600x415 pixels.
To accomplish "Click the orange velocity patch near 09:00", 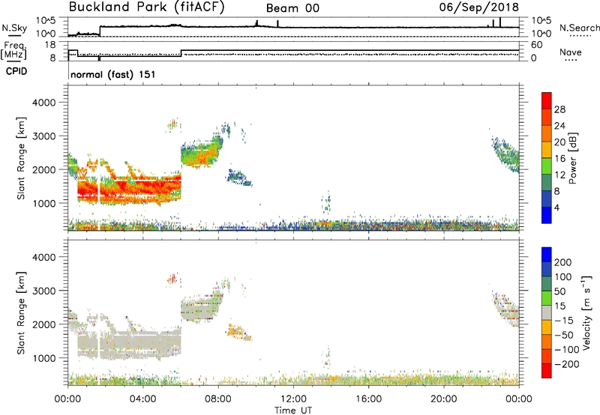I will 238,331.
